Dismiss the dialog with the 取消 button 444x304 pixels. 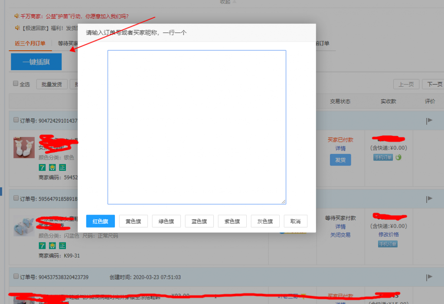[x=296, y=221]
